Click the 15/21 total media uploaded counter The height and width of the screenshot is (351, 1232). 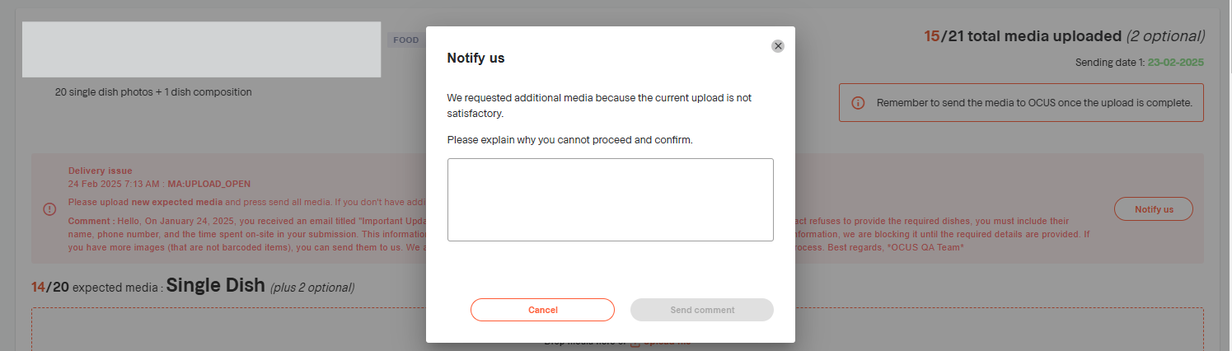[1064, 36]
